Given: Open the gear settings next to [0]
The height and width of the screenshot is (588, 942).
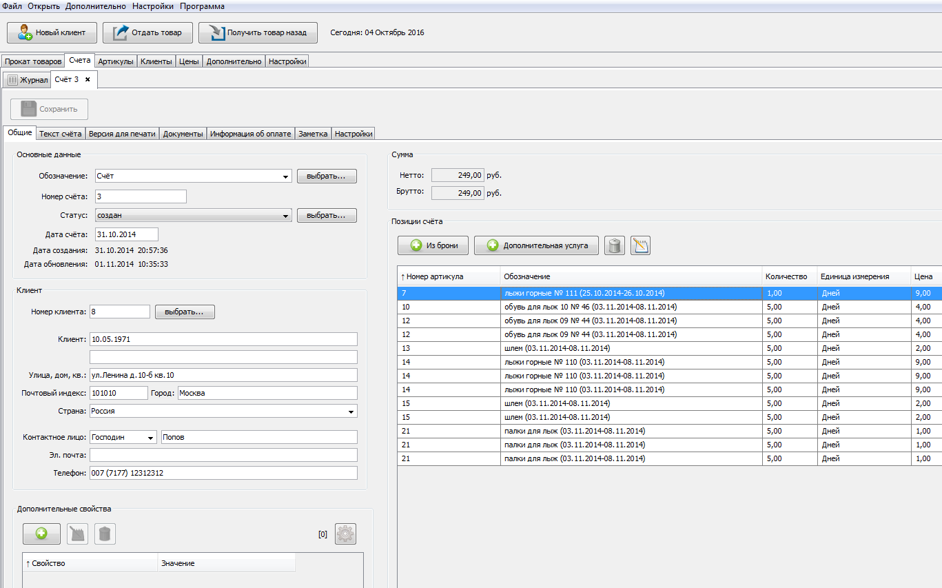Looking at the screenshot, I should click(x=345, y=534).
